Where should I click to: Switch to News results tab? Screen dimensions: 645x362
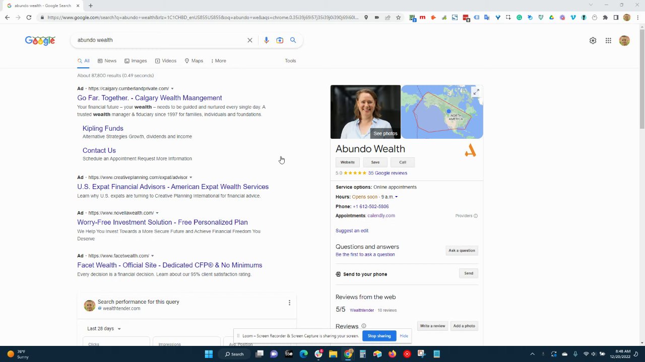click(x=107, y=61)
